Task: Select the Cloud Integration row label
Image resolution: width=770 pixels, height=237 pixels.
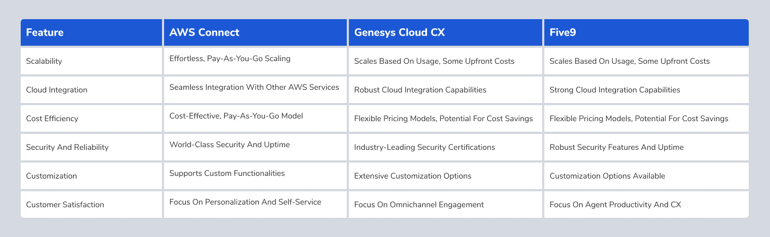Action: click(x=56, y=90)
